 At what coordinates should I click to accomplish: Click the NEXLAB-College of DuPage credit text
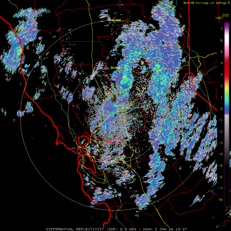[x=206, y=3]
